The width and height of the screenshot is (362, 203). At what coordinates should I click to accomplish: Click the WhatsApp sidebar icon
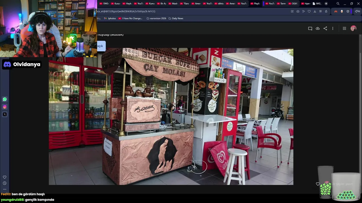(5, 99)
